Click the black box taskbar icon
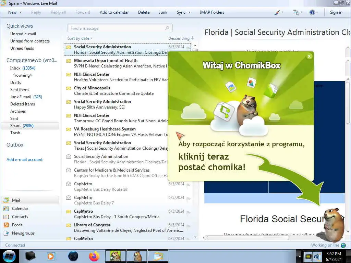The image size is (351, 263). click(30, 256)
